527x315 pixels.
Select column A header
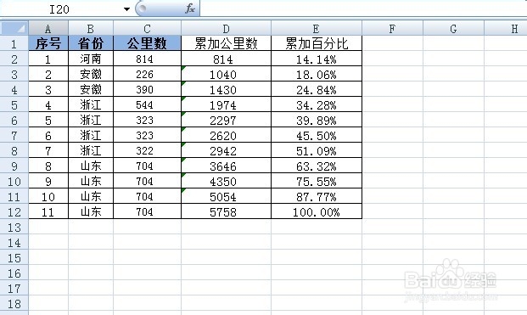pos(48,29)
